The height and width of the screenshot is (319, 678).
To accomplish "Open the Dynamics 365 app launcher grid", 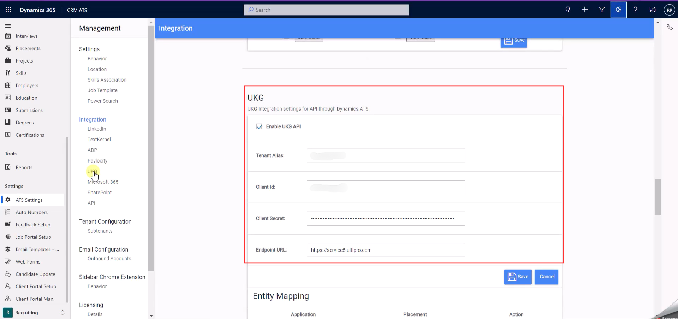I will click(x=8, y=10).
